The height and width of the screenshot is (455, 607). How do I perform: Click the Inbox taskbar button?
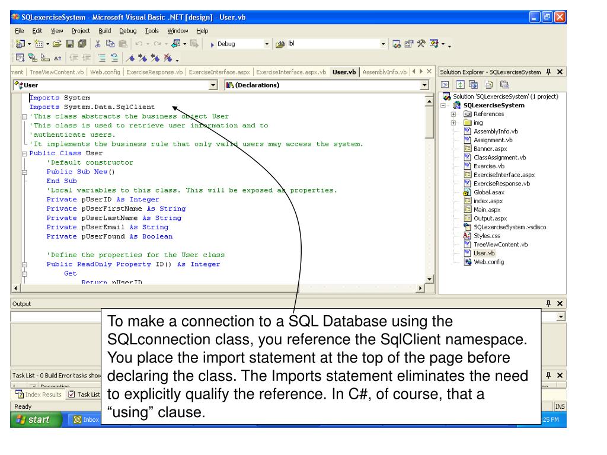85,420
